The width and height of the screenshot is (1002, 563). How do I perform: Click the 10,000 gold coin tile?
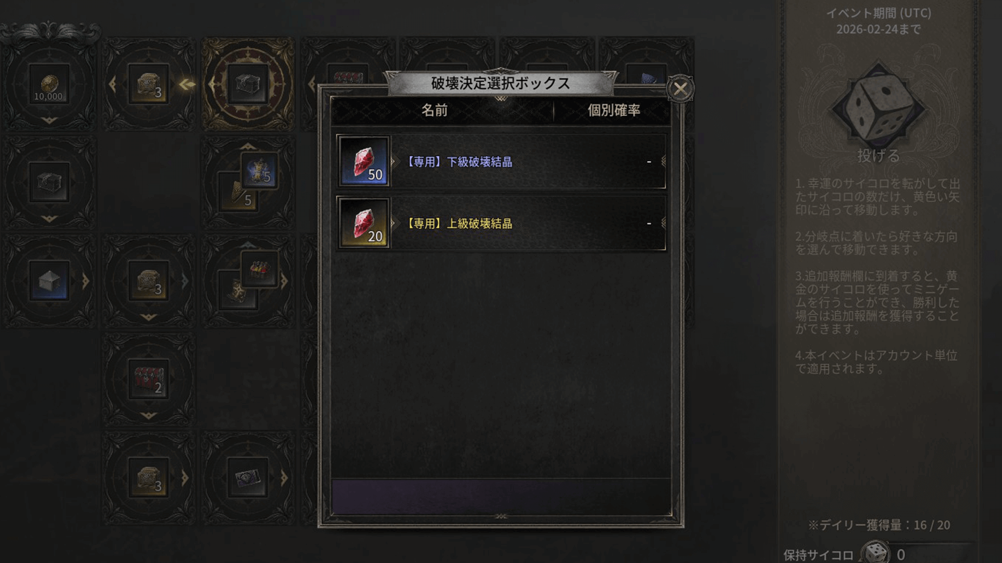49,84
